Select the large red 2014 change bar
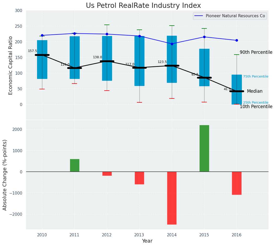The width and height of the screenshot is (275, 246). tap(172, 198)
